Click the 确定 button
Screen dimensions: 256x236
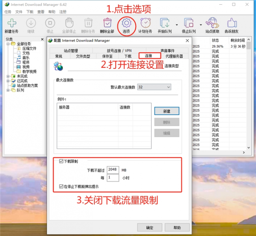(x=149, y=227)
